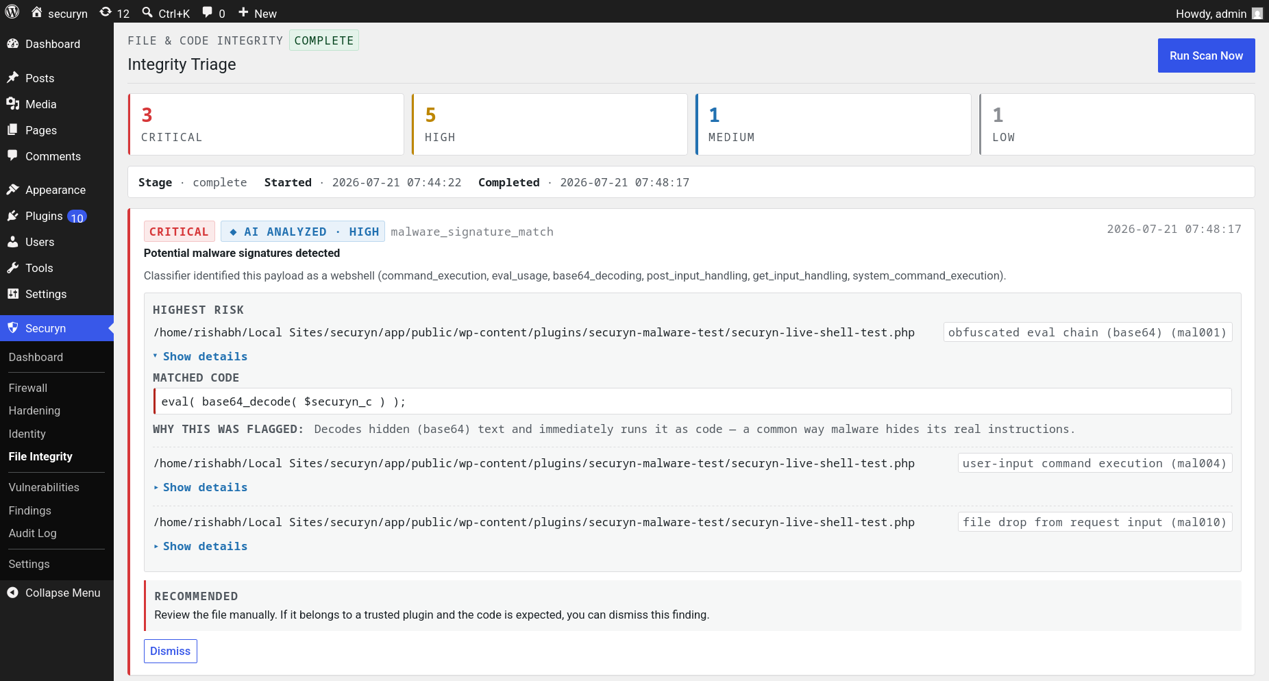Click the Pages icon in sidebar
The width and height of the screenshot is (1269, 681).
13,130
